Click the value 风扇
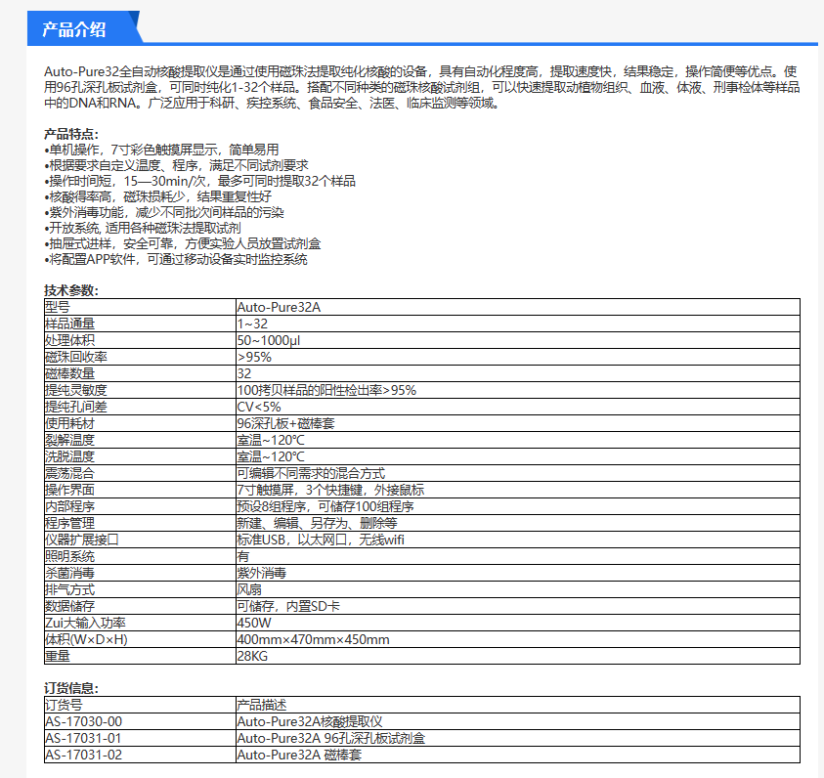The height and width of the screenshot is (778, 824). pyautogui.click(x=249, y=590)
